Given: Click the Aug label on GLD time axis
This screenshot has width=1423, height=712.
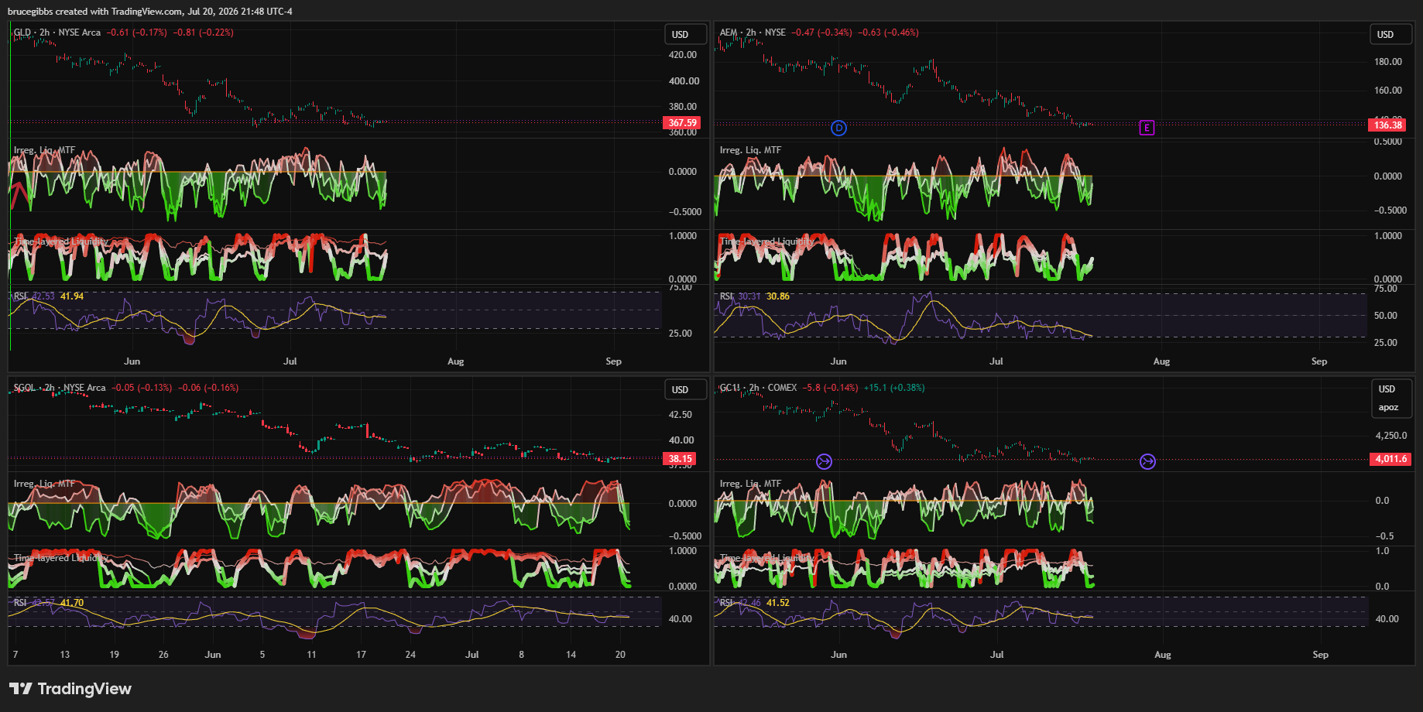Looking at the screenshot, I should (x=456, y=361).
